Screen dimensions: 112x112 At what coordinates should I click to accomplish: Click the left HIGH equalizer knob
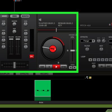(x=4, y=34)
